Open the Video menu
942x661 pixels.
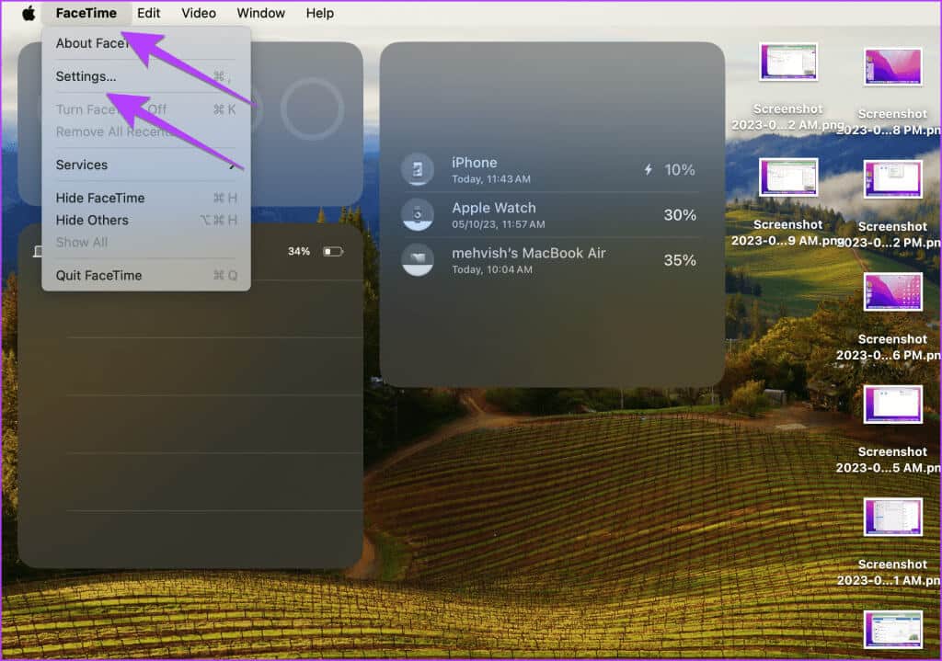(199, 13)
